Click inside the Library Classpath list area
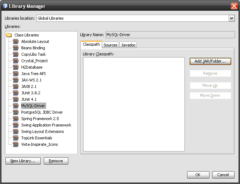Image resolution: width=240 pixels, height=184 pixels. pyautogui.click(x=134, y=104)
